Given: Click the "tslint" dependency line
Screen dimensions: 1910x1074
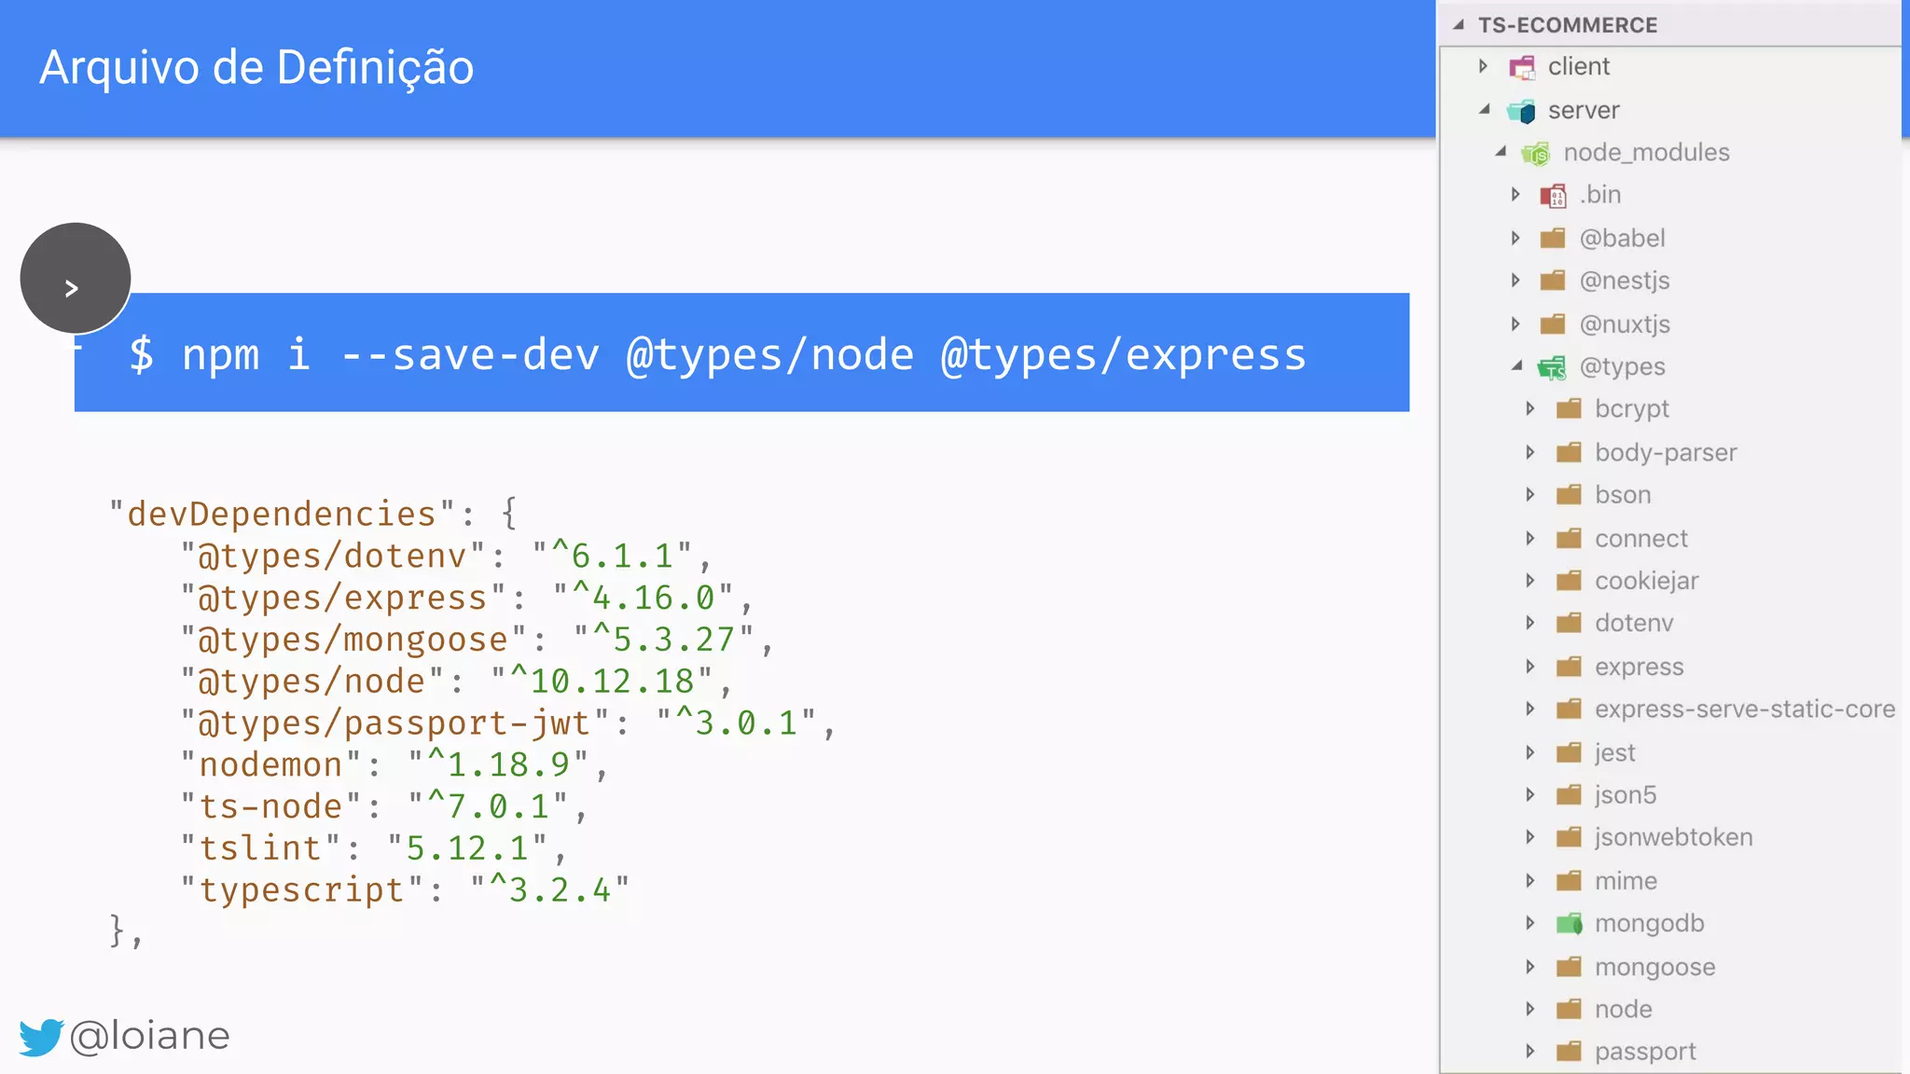Looking at the screenshot, I should 373,848.
